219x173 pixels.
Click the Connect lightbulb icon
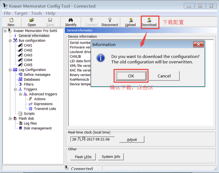92,20
